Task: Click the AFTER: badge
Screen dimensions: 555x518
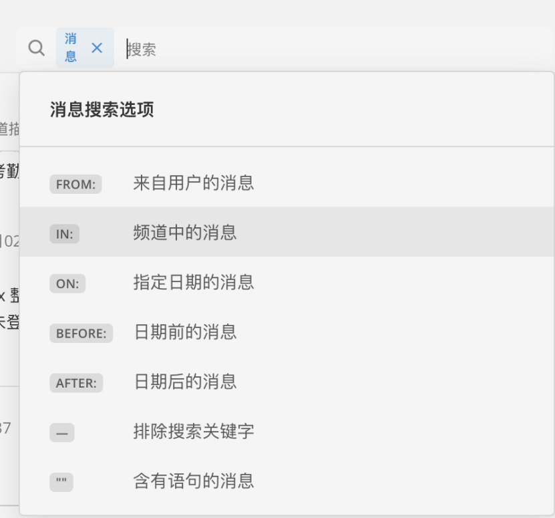Action: click(76, 383)
